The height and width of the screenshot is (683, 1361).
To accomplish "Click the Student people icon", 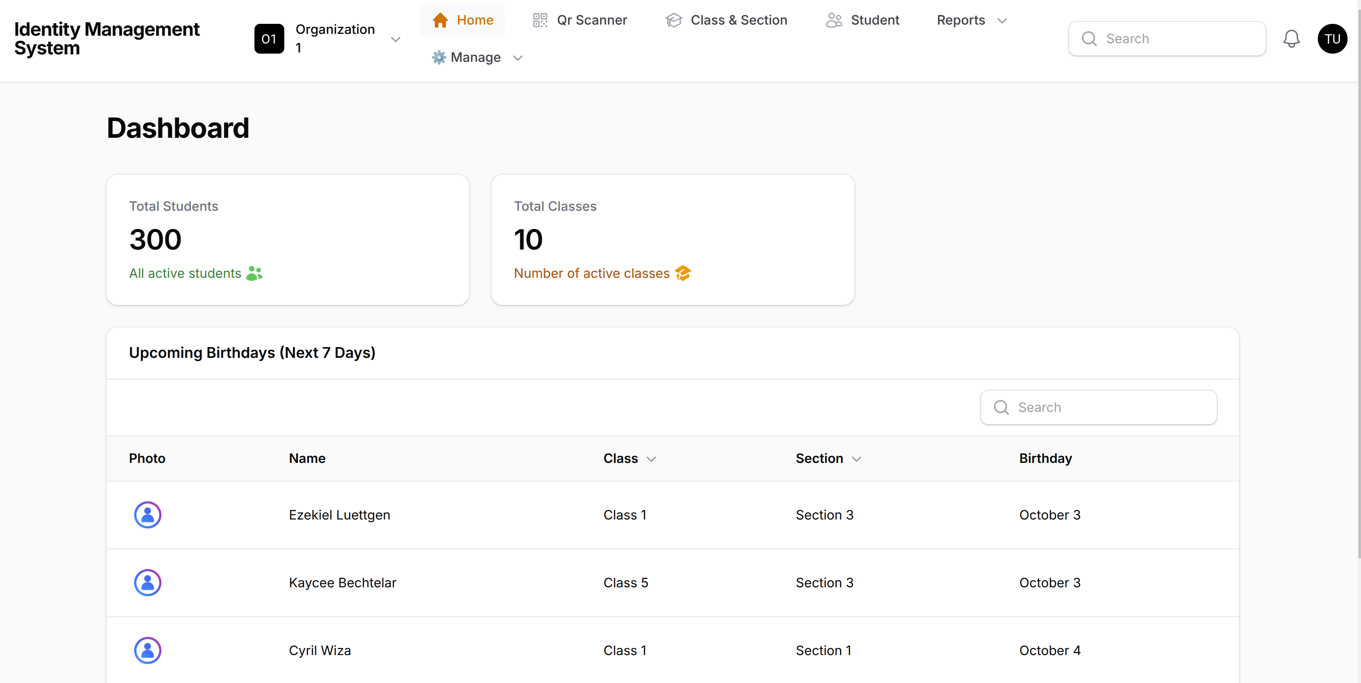I will 834,20.
